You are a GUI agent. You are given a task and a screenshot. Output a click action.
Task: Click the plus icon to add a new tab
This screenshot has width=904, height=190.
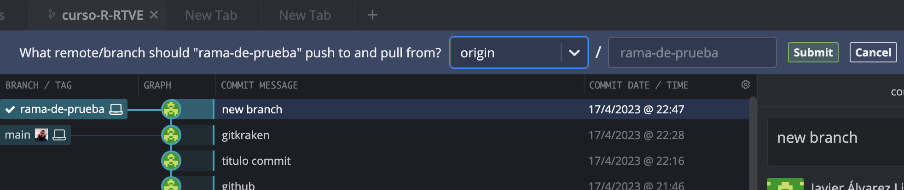click(372, 15)
